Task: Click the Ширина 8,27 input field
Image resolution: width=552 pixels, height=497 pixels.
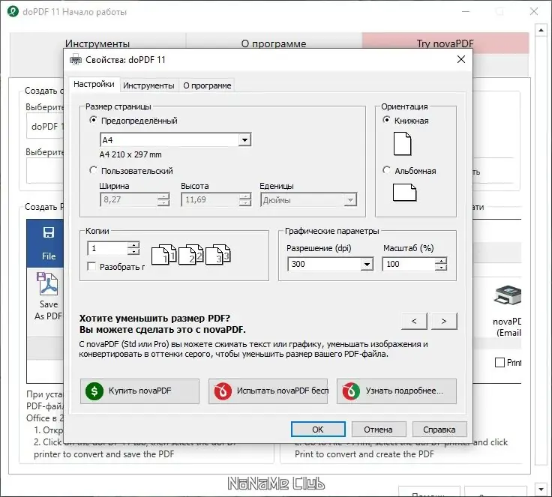Action: (x=128, y=199)
